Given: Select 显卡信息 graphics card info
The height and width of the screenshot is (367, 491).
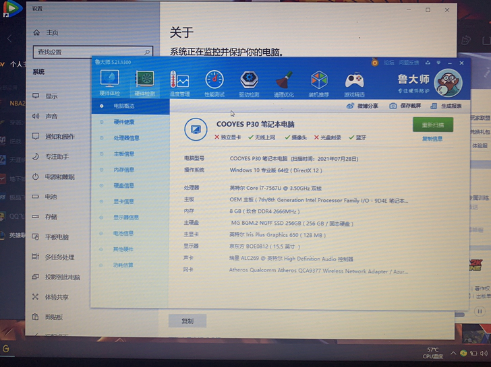Looking at the screenshot, I should tap(123, 201).
